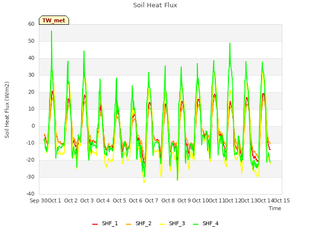
Task: Click the green SHF_4 legend color marker
Action: [195, 224]
